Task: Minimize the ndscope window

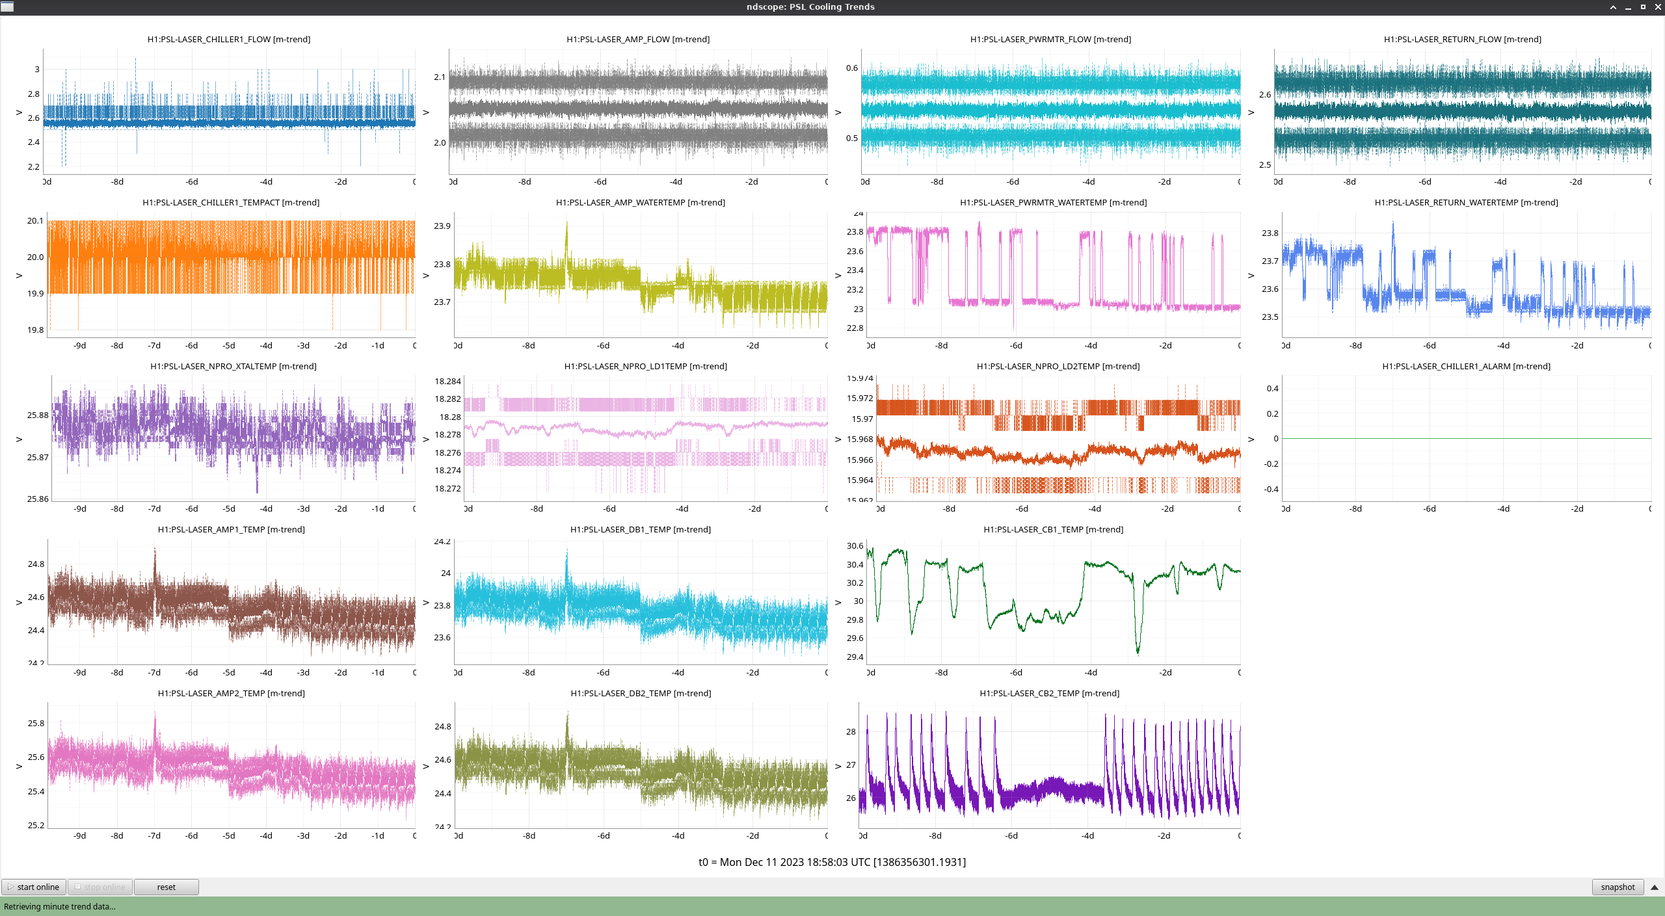Action: [1628, 7]
